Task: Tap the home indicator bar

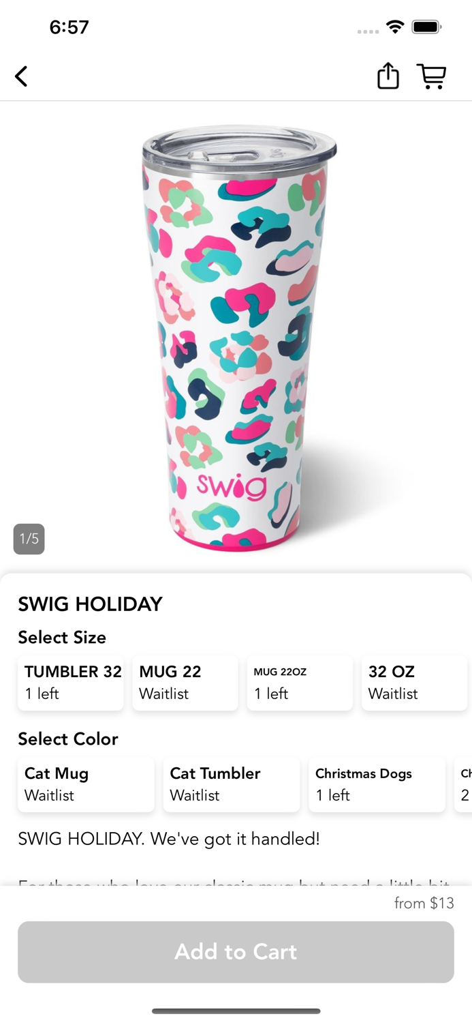Action: coord(236,1011)
